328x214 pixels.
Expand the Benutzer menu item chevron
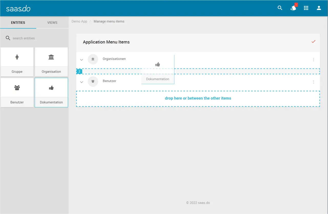coord(82,82)
